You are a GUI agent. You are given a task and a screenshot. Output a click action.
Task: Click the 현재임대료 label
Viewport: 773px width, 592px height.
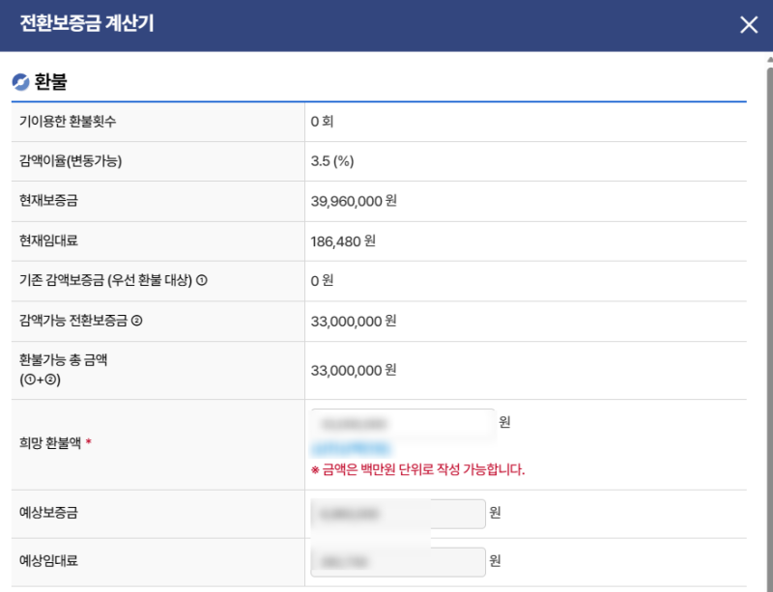(48, 240)
